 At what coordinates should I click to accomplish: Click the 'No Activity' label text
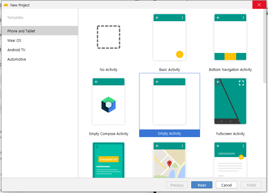[109, 69]
